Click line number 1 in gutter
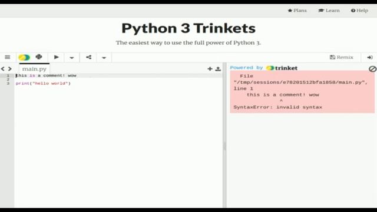377x212 pixels. pyautogui.click(x=8, y=75)
